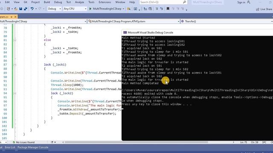The image size is (273, 153).
Task: Click the Save icon in toolbar
Action: [21, 8]
